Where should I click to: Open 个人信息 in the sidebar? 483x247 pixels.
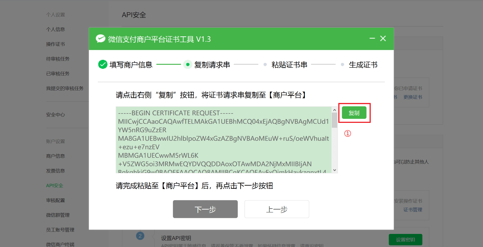[56, 29]
